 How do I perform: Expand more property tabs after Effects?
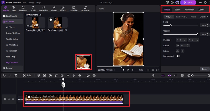point(208,17)
